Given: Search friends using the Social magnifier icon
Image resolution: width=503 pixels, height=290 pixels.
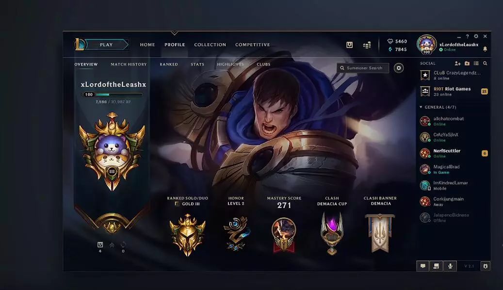Looking at the screenshot, I should pos(485,64).
